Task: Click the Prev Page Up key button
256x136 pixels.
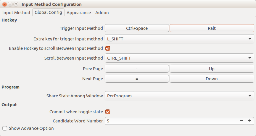Action: [x=212, y=69]
